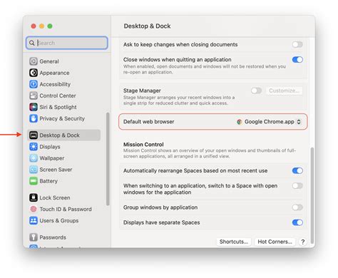This screenshot has height=278, width=338.
Task: Click the Google Chrome logo icon
Action: [240, 122]
